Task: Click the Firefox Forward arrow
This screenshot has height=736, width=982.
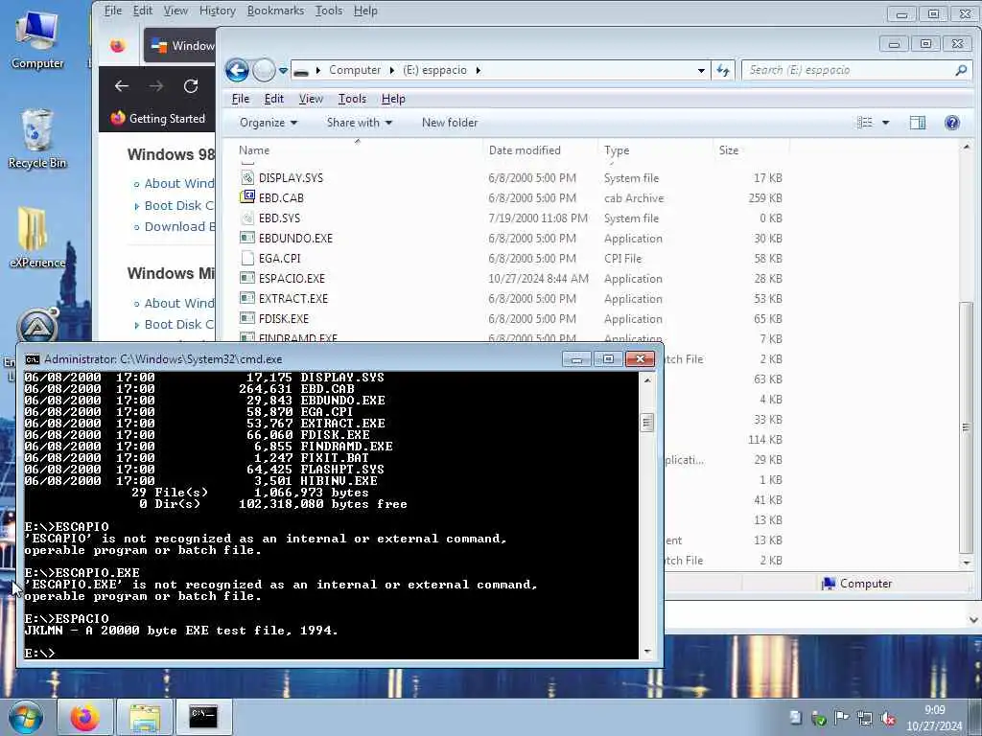Action: pyautogui.click(x=156, y=86)
